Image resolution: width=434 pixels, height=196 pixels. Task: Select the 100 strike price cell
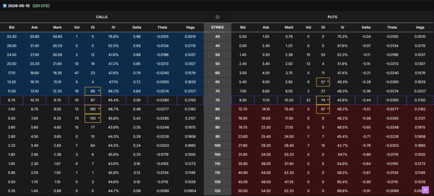(217, 146)
